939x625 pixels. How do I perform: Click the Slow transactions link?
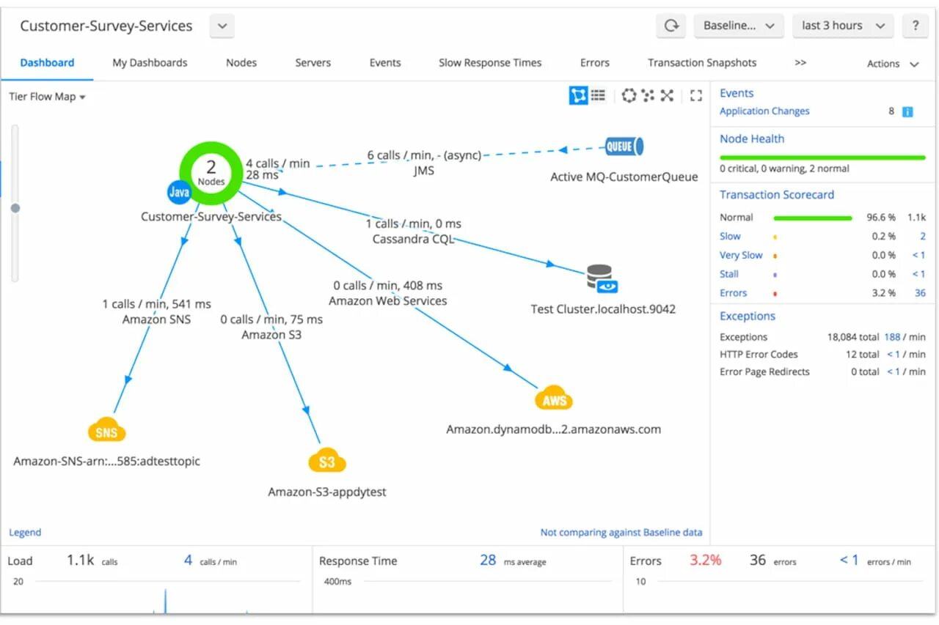tap(730, 237)
